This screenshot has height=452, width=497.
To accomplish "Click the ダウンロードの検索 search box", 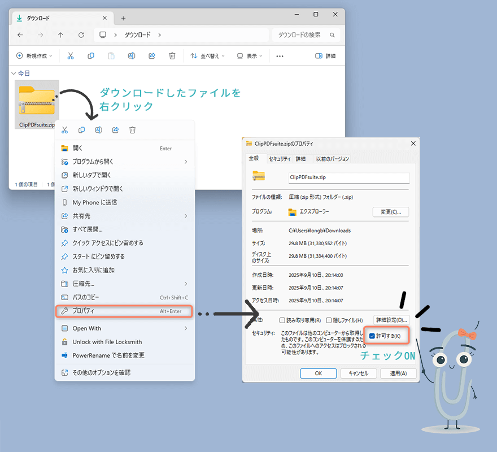I will click(x=306, y=35).
